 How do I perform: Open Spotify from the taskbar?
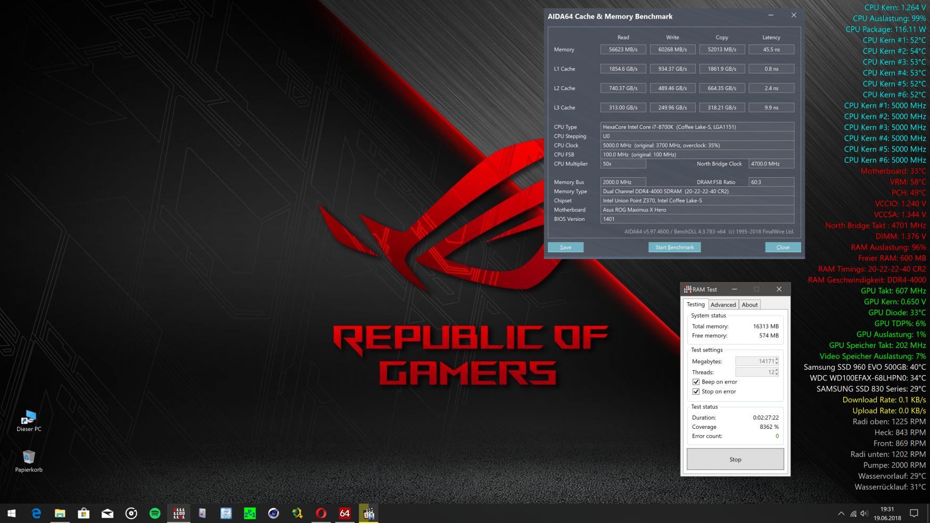click(155, 513)
